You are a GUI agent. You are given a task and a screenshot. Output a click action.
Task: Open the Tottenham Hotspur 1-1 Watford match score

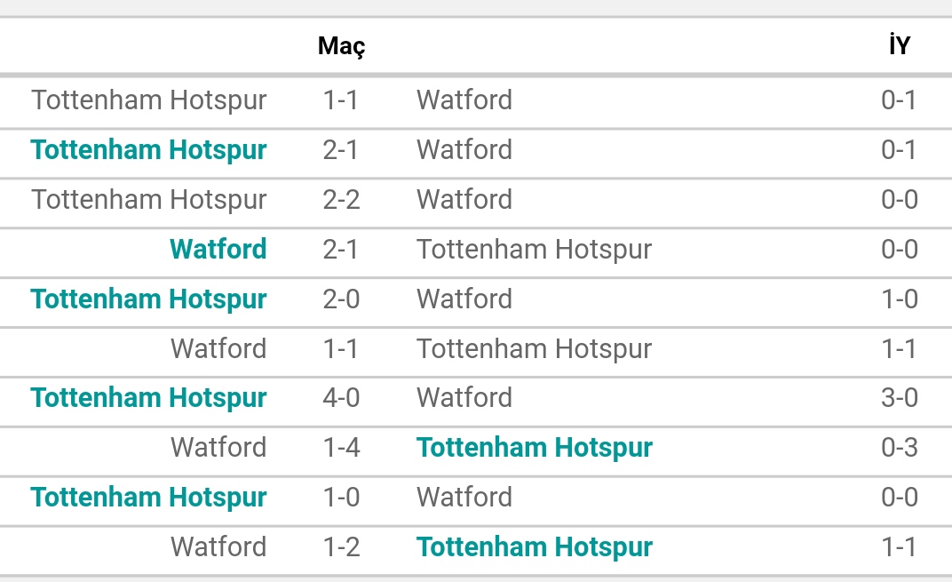coord(341,100)
